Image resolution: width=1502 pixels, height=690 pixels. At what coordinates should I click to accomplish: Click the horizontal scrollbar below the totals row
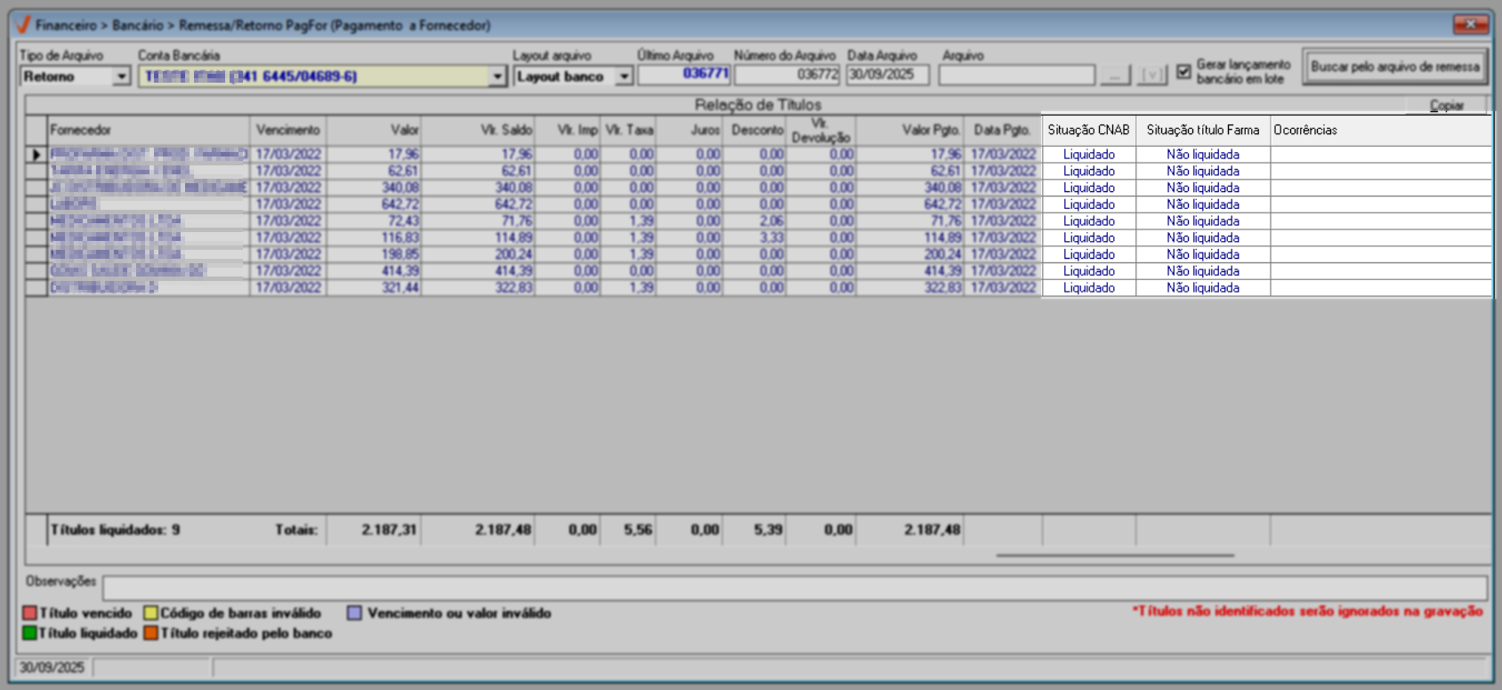[x=1114, y=555]
